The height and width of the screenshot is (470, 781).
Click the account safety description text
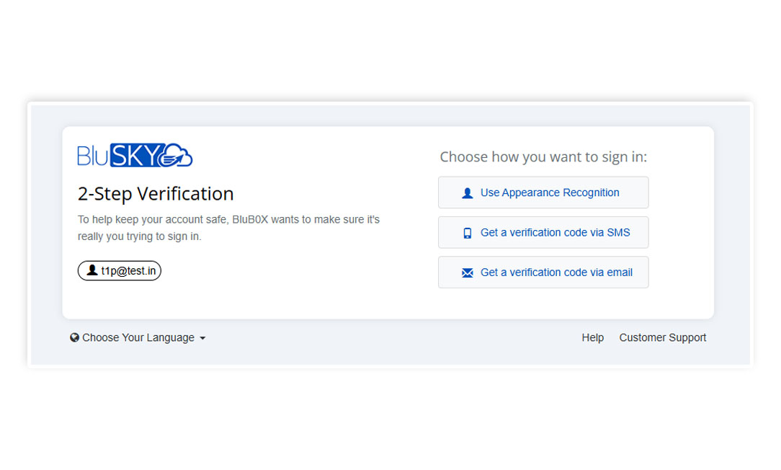click(228, 228)
